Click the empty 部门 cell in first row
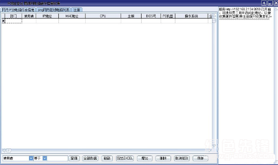Viewport: 278px width, 165px height. (13, 21)
